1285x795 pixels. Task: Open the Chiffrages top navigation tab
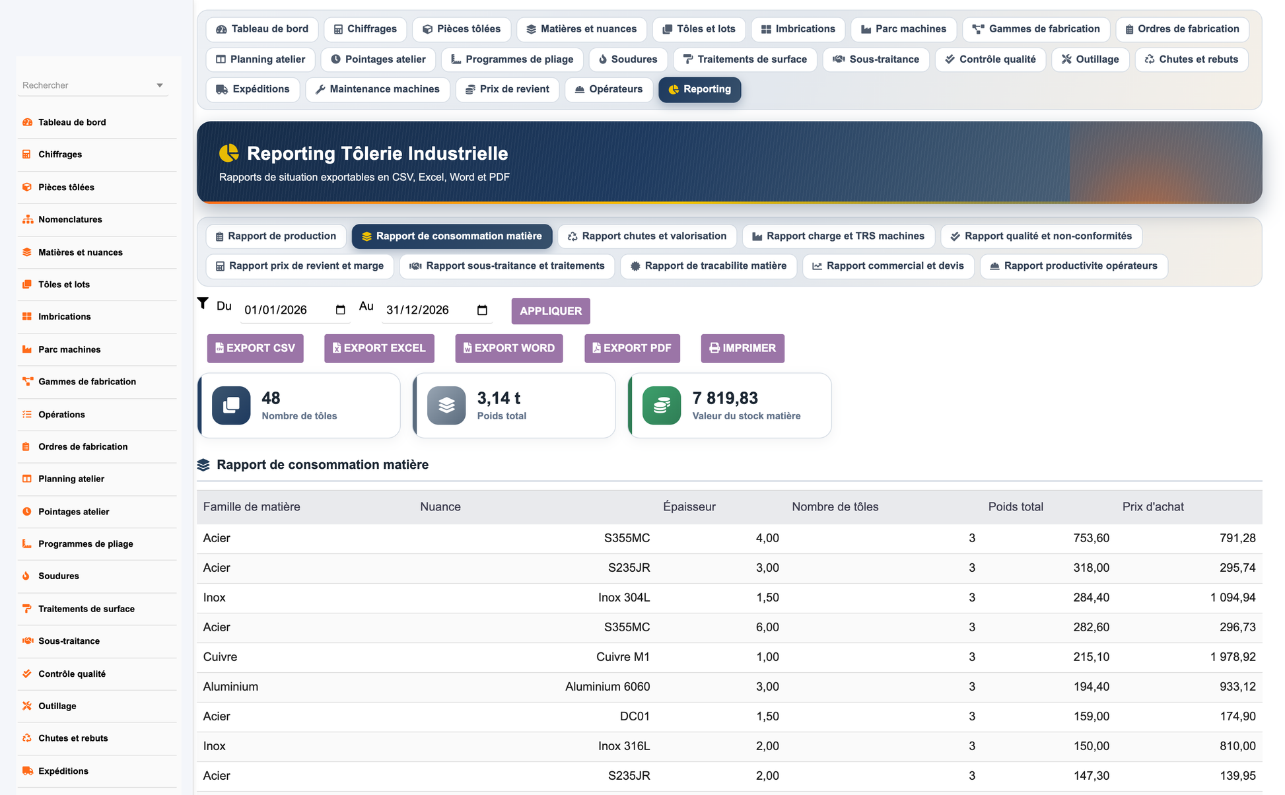coord(365,29)
